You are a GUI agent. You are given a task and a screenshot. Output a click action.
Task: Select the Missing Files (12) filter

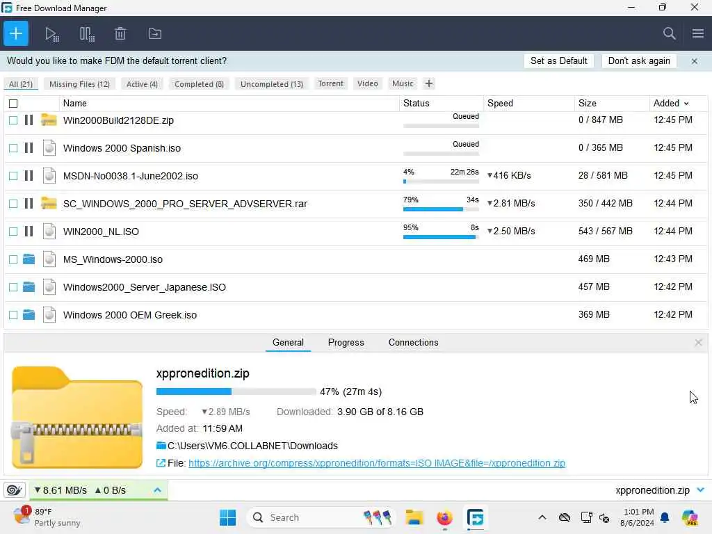click(79, 84)
